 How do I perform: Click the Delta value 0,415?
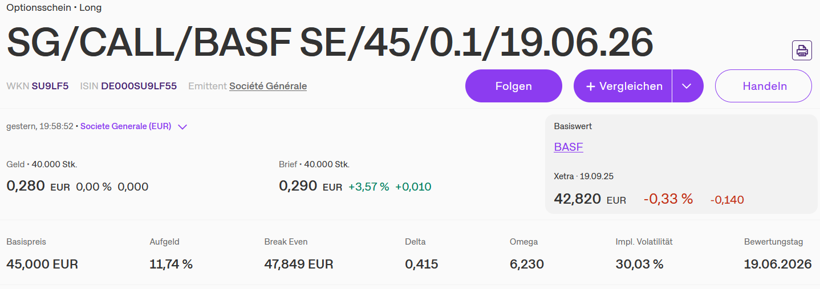[x=421, y=265]
